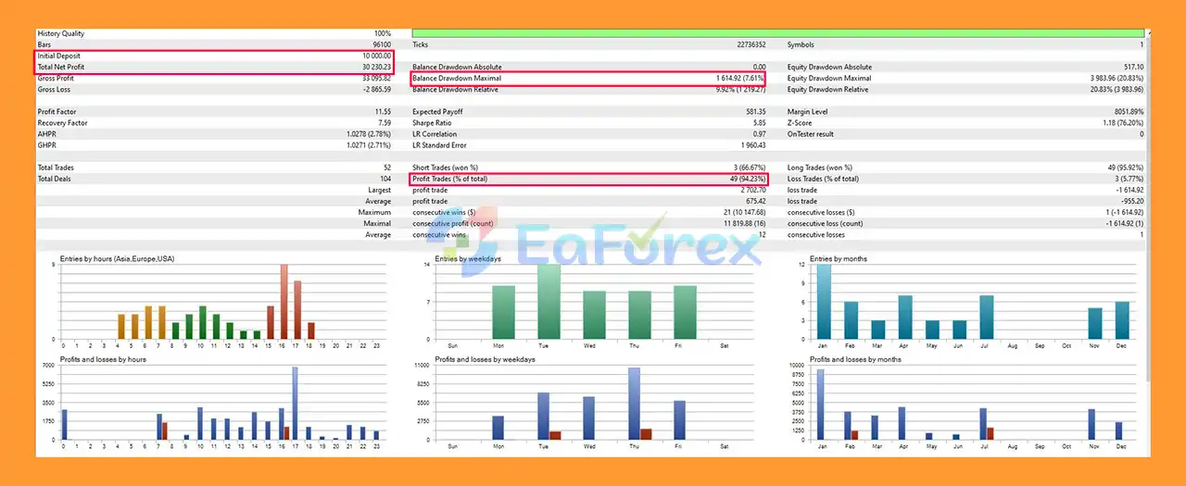Screen dimensions: 1186x486
Task: Click the Sharpe Ratio label
Action: [x=432, y=123]
